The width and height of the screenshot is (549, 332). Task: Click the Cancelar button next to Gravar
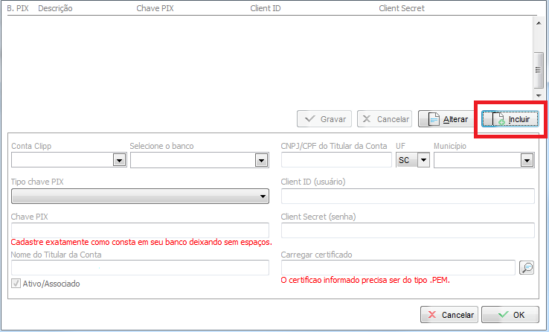(385, 119)
